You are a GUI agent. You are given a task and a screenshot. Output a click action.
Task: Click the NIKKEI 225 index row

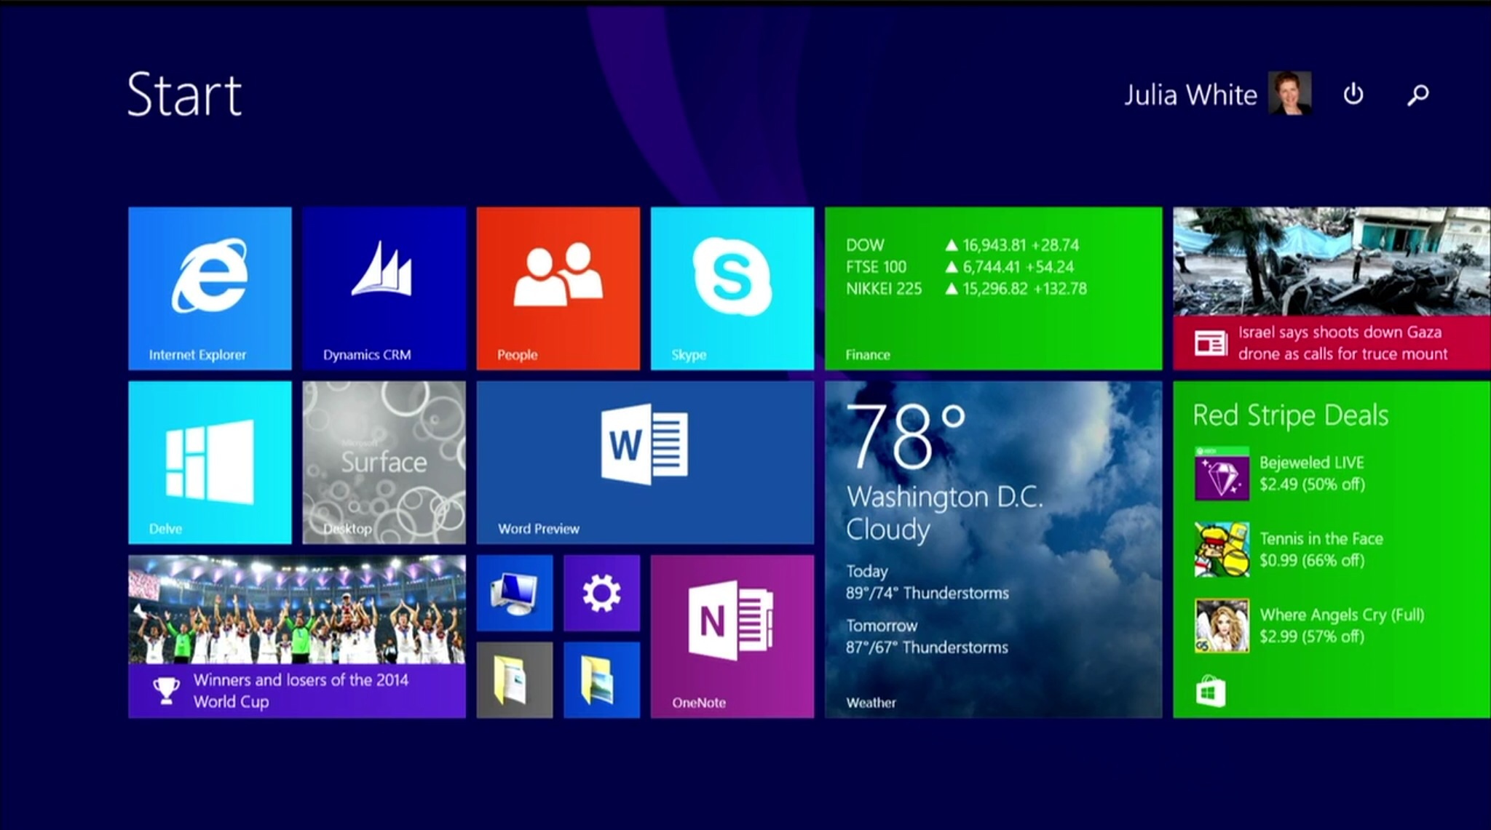click(x=966, y=289)
